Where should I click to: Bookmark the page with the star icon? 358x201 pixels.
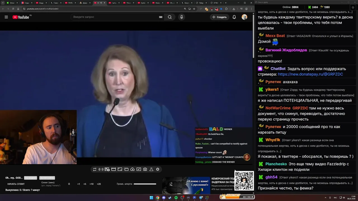click(194, 9)
